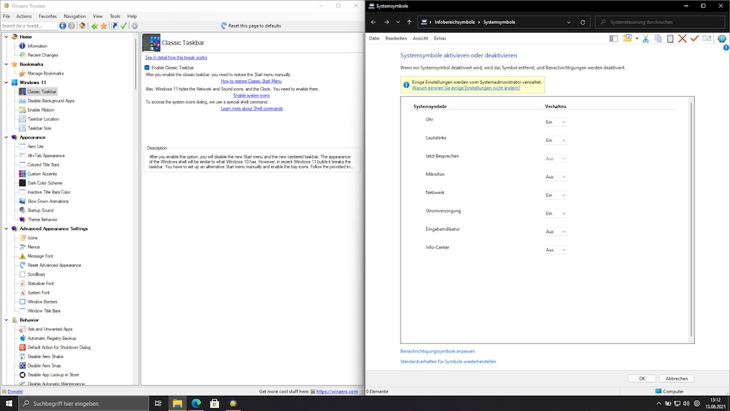The height and width of the screenshot is (411, 730).
Task: Click back arrow in Systemsymbole window
Action: pos(374,22)
